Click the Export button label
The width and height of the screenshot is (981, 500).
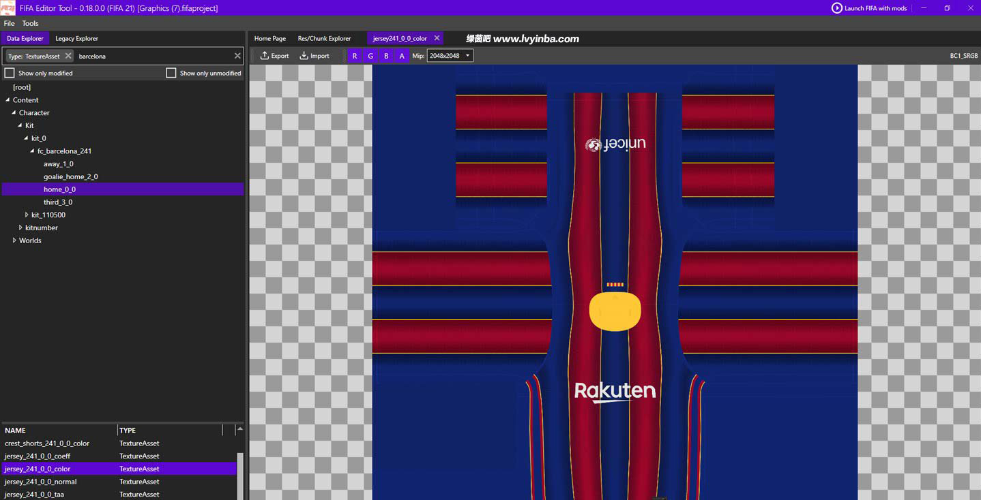[280, 56]
